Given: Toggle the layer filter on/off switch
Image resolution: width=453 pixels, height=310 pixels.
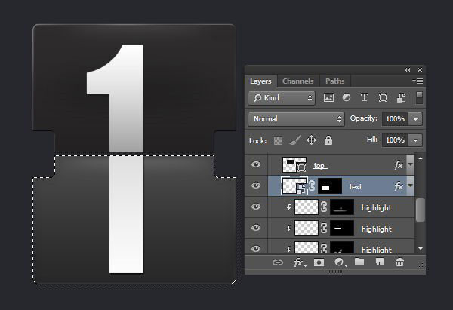Looking at the screenshot, I should click(419, 97).
